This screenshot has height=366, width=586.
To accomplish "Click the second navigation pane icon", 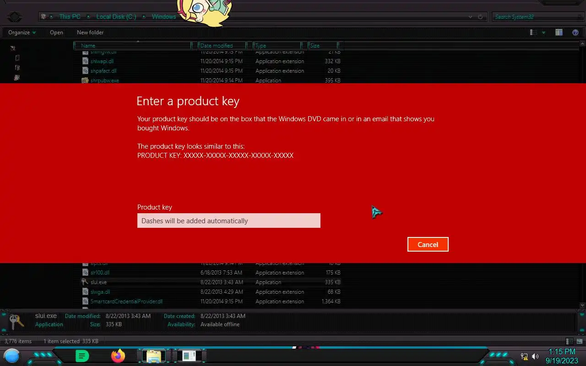I will pos(17,58).
